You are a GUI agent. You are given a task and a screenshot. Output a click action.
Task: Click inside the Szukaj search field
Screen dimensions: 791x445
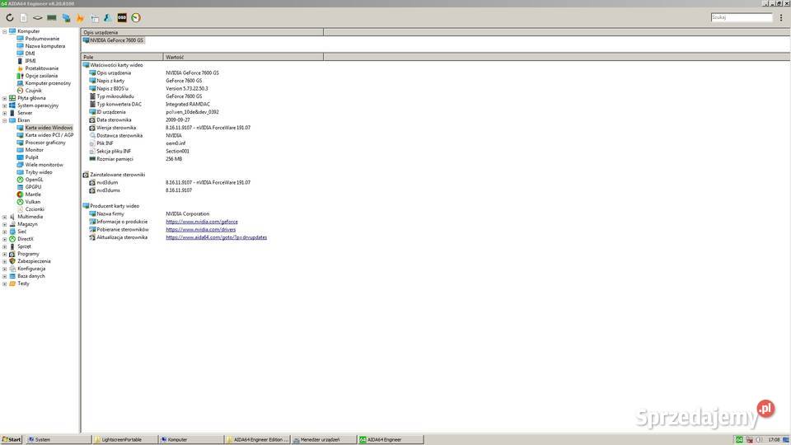741,17
